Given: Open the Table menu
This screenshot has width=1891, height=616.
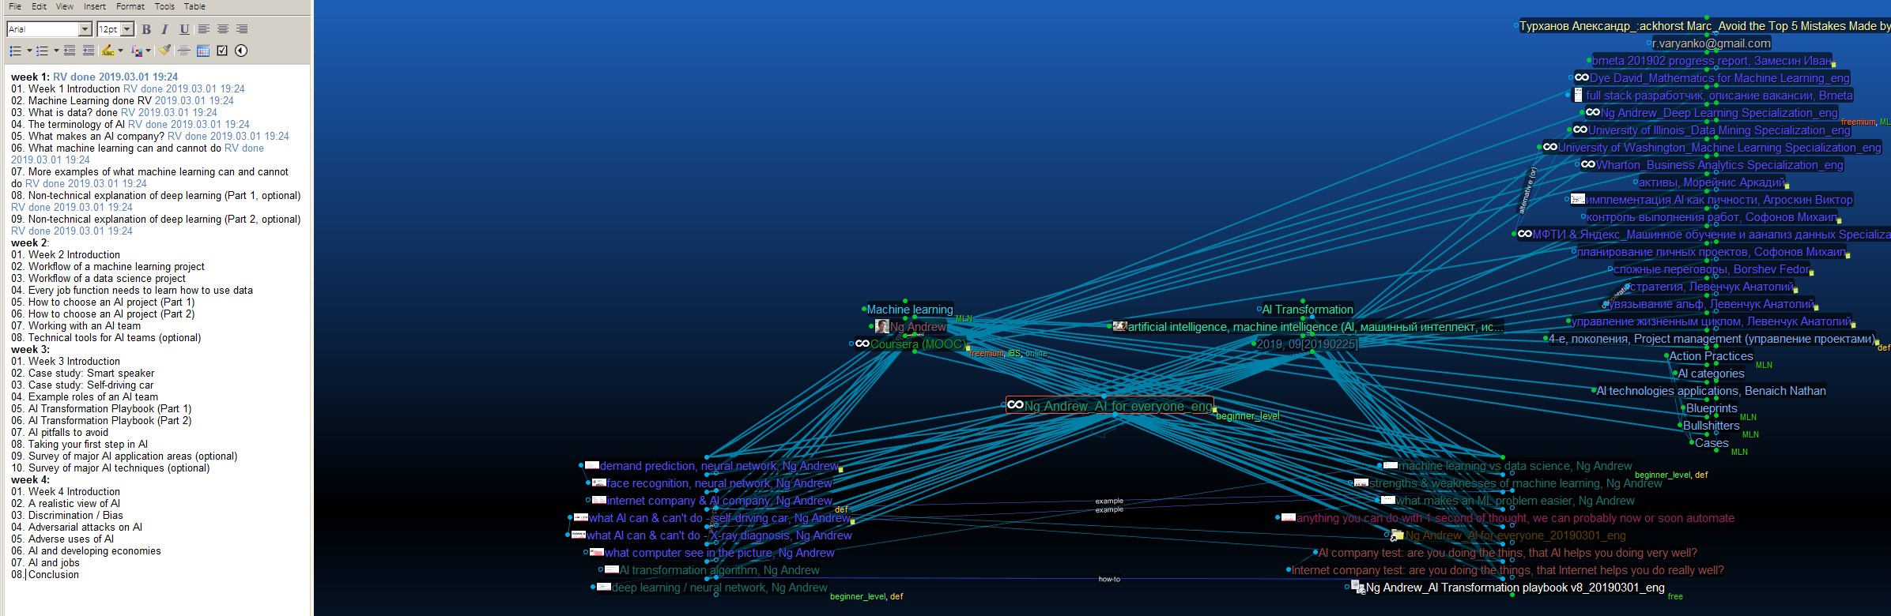Looking at the screenshot, I should pyautogui.click(x=194, y=6).
